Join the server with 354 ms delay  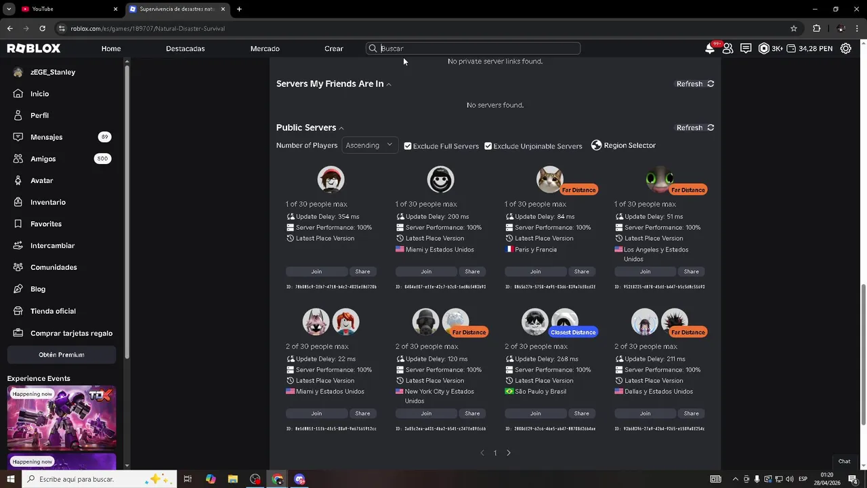coord(316,271)
